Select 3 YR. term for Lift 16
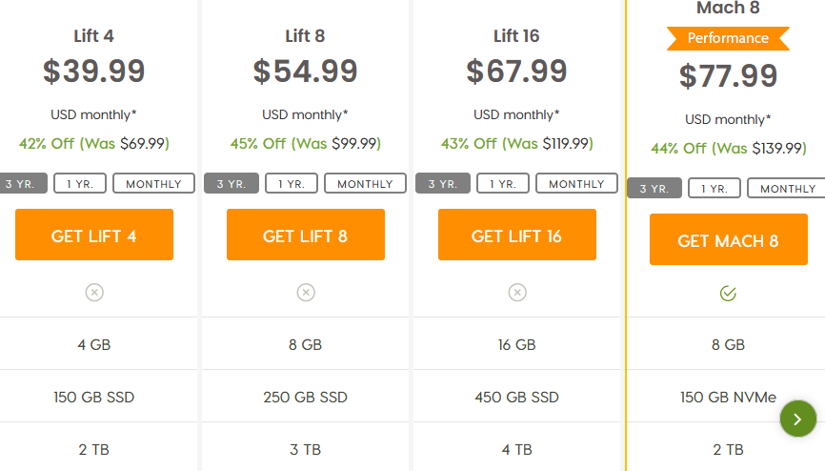Viewport: 825px width, 471px height. coord(442,183)
